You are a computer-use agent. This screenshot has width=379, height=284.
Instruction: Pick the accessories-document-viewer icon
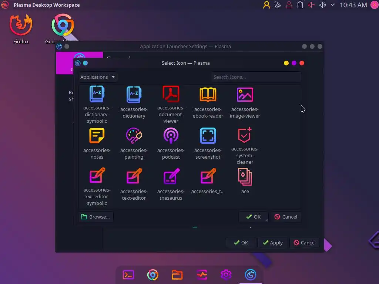pyautogui.click(x=171, y=94)
